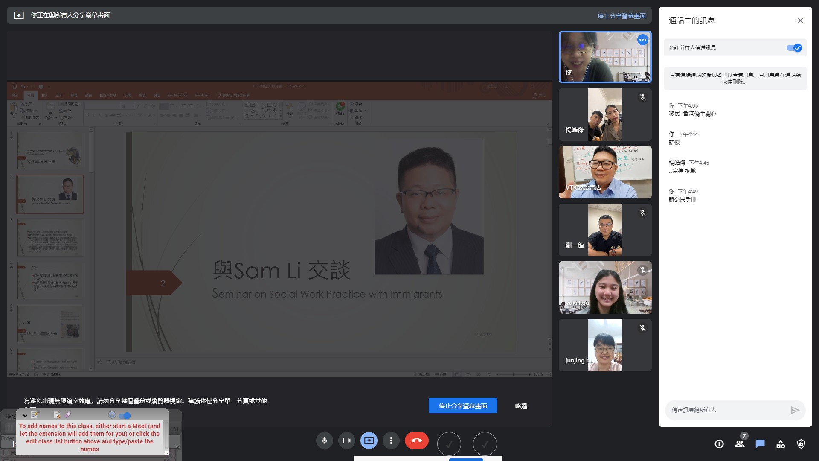Open the activities panel
This screenshot has width=819, height=461.
point(781,444)
